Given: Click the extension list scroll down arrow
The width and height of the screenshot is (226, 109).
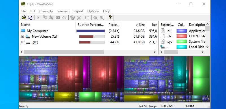Looking at the screenshot, I should (x=208, y=47).
